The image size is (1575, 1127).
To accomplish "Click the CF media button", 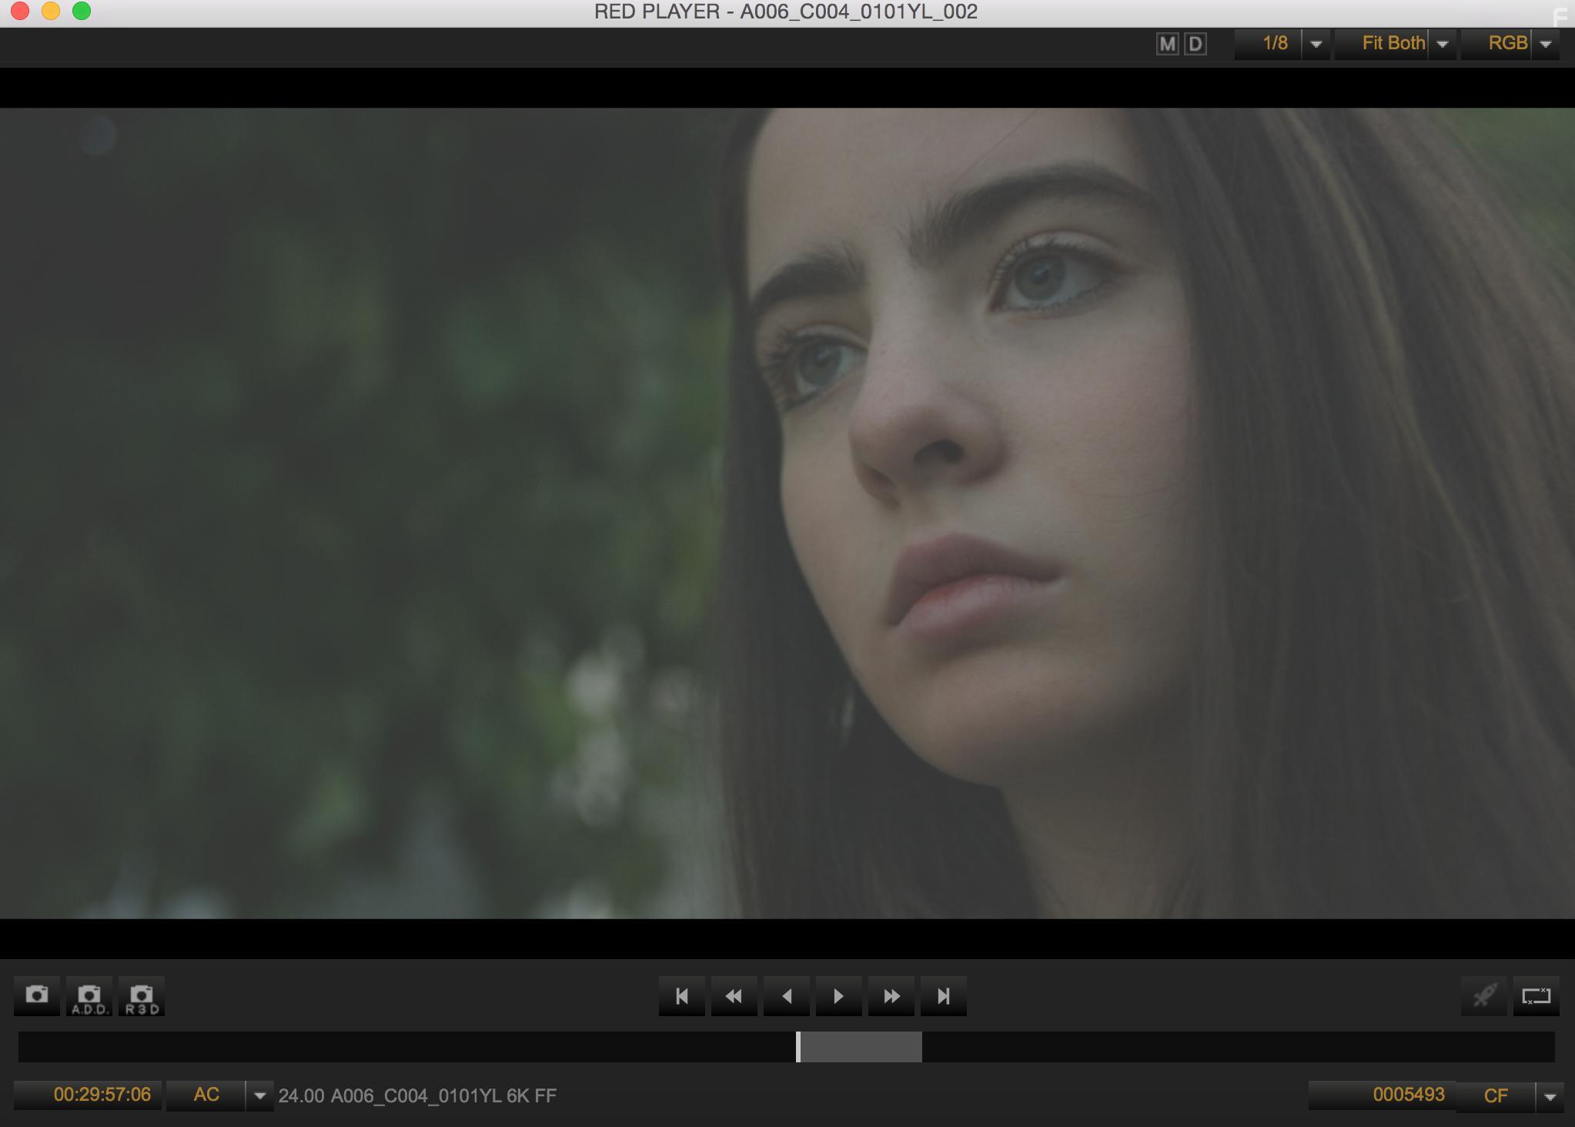I will (1494, 1094).
